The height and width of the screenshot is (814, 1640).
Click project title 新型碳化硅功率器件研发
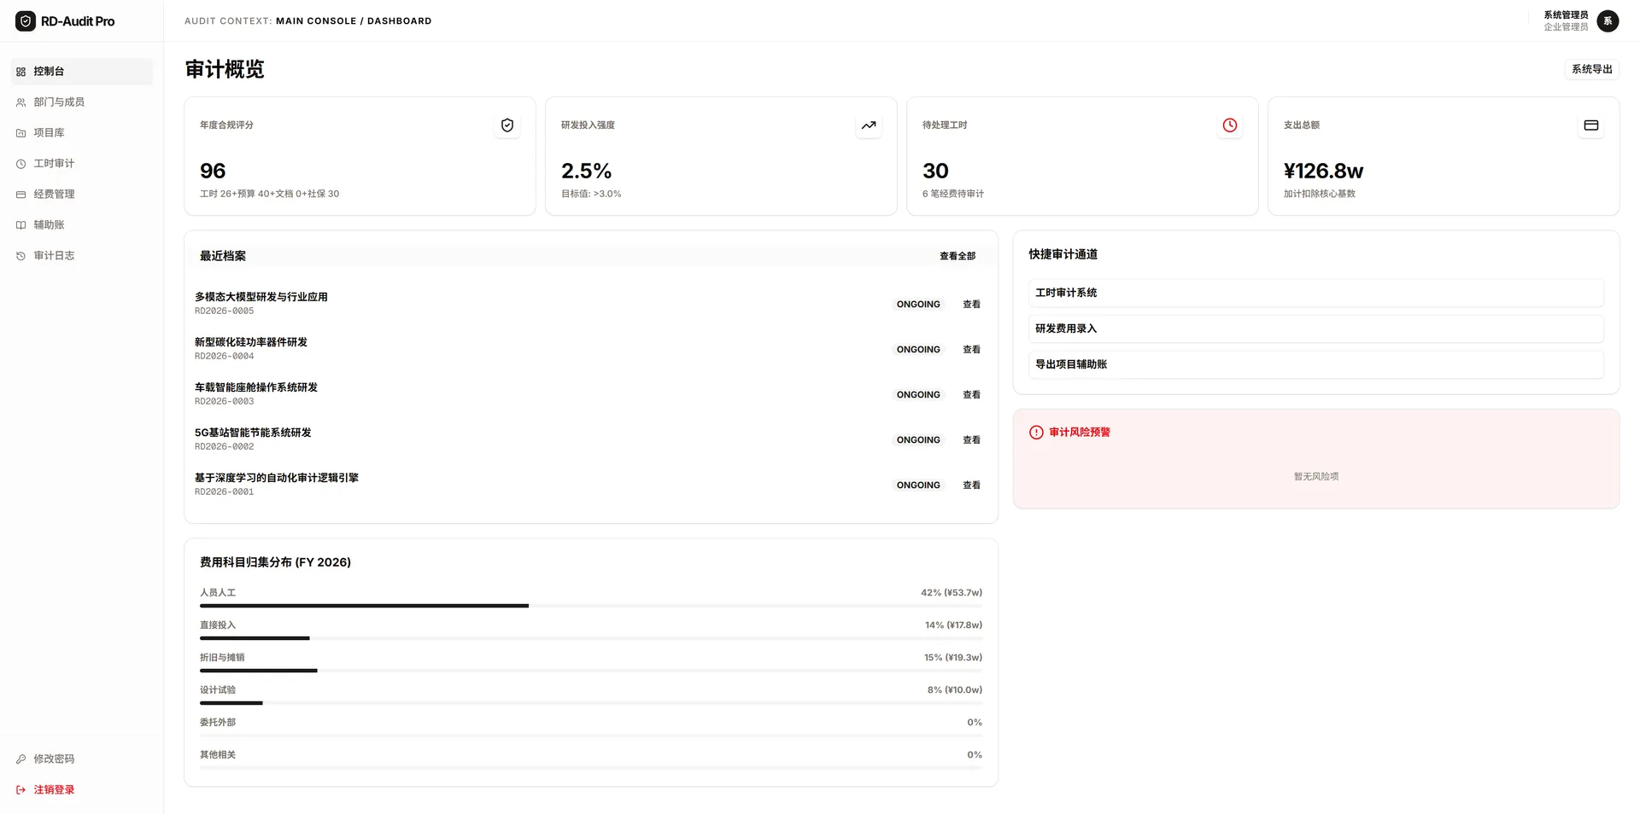tap(251, 342)
